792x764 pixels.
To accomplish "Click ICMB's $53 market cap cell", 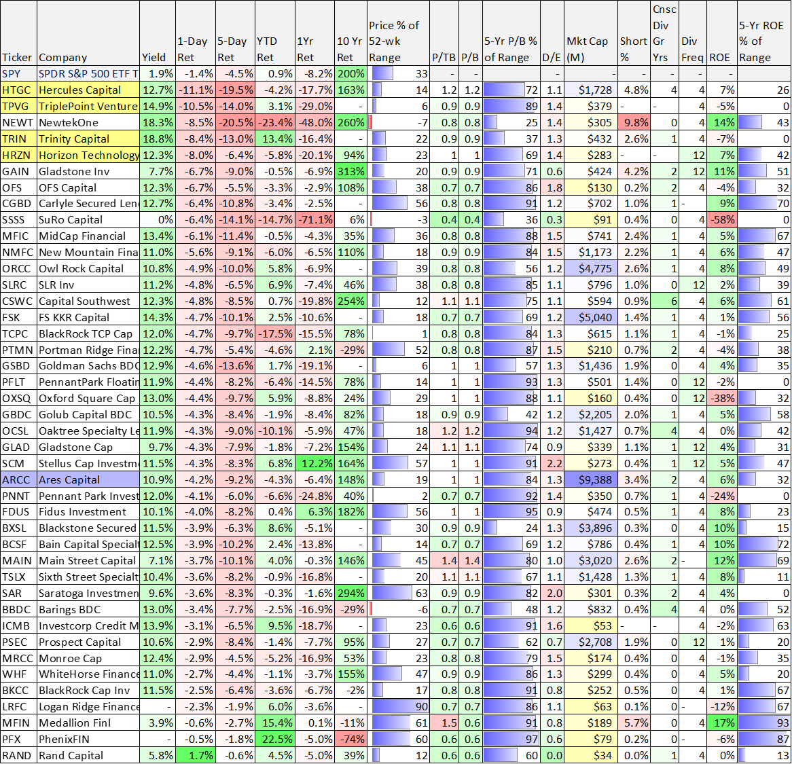I will tap(591, 625).
